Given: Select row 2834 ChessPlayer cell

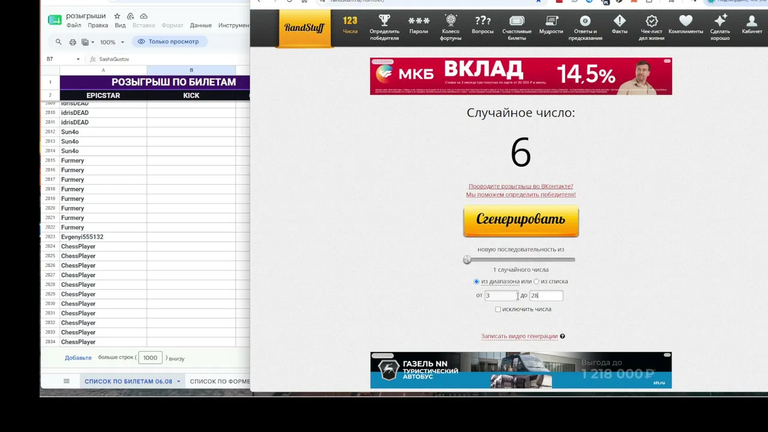Looking at the screenshot, I should [103, 342].
